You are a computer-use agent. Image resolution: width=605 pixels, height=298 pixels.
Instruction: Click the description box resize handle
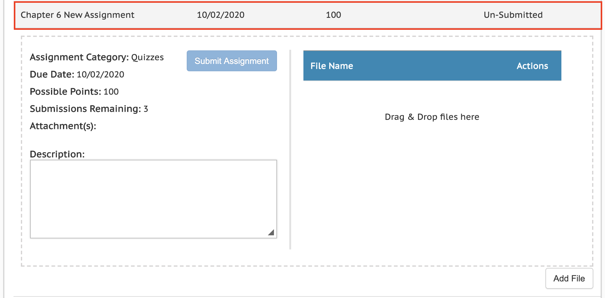[271, 232]
